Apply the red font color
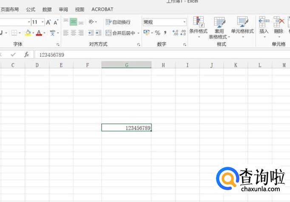Image resolution: width=290 pixels, height=202 pixels. pyautogui.click(x=39, y=33)
